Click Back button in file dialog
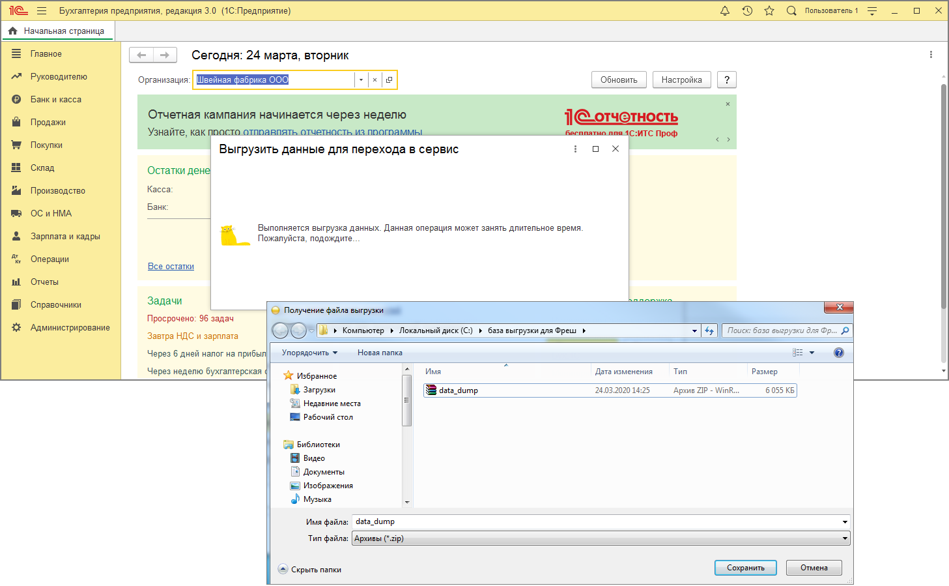 [280, 330]
